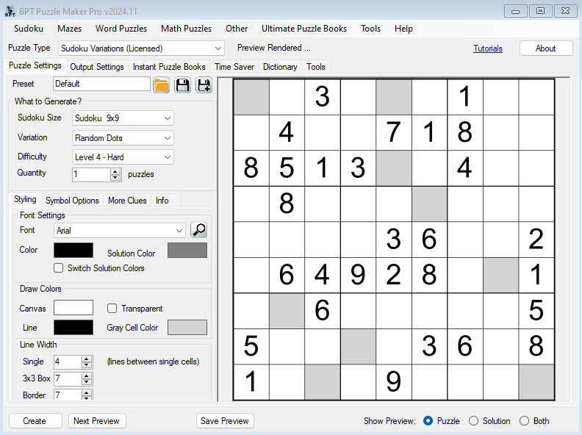Switch to the Symbol Options tab
Viewport: 582px width, 435px height.
point(72,201)
